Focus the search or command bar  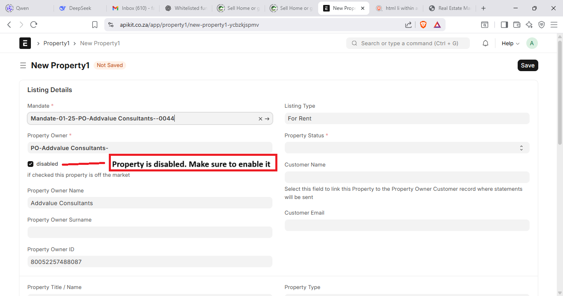coord(408,43)
